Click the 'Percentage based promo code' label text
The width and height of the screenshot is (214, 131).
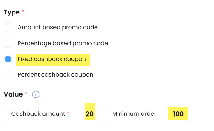(63, 43)
